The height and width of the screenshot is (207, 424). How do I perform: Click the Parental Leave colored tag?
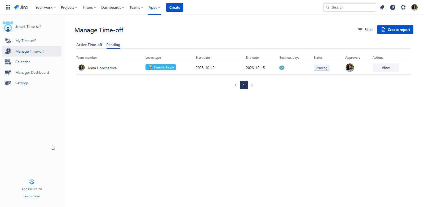(x=161, y=67)
